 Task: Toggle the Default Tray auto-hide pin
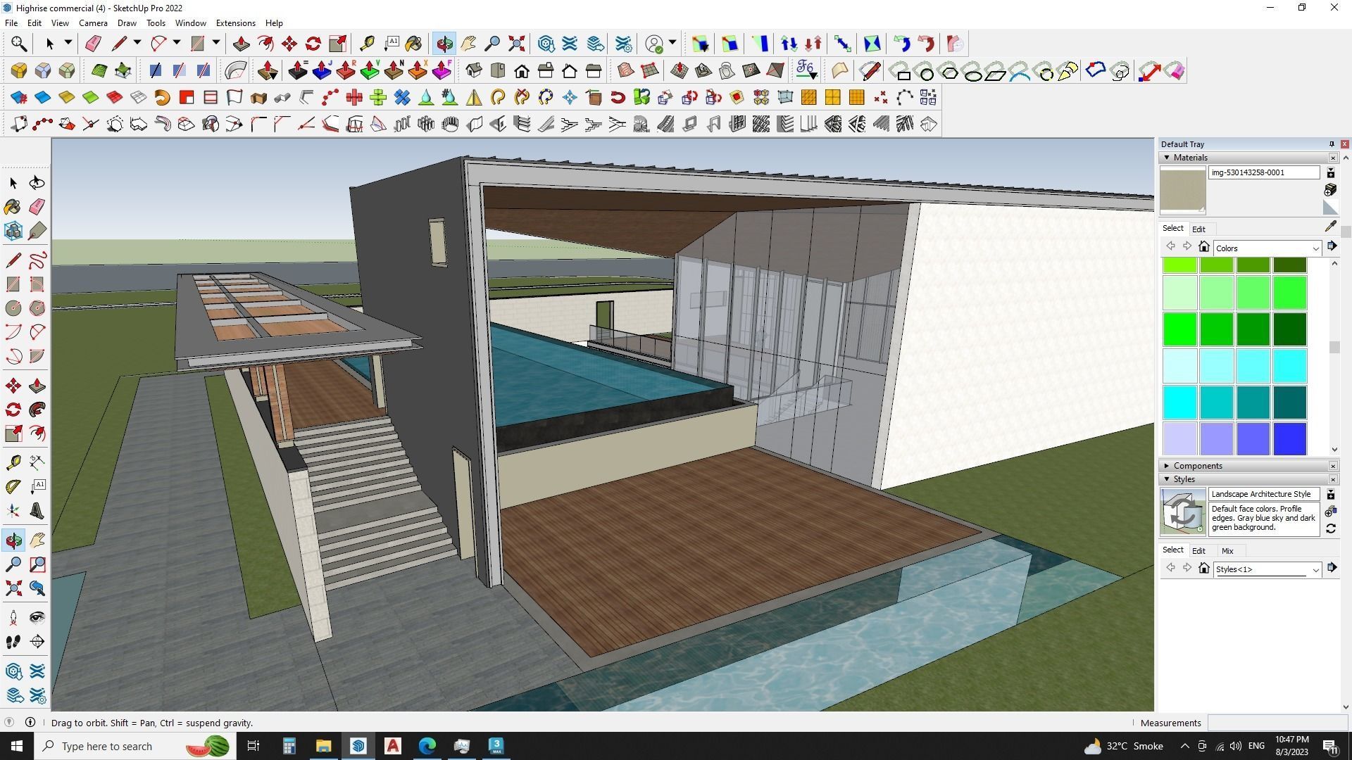pyautogui.click(x=1332, y=144)
